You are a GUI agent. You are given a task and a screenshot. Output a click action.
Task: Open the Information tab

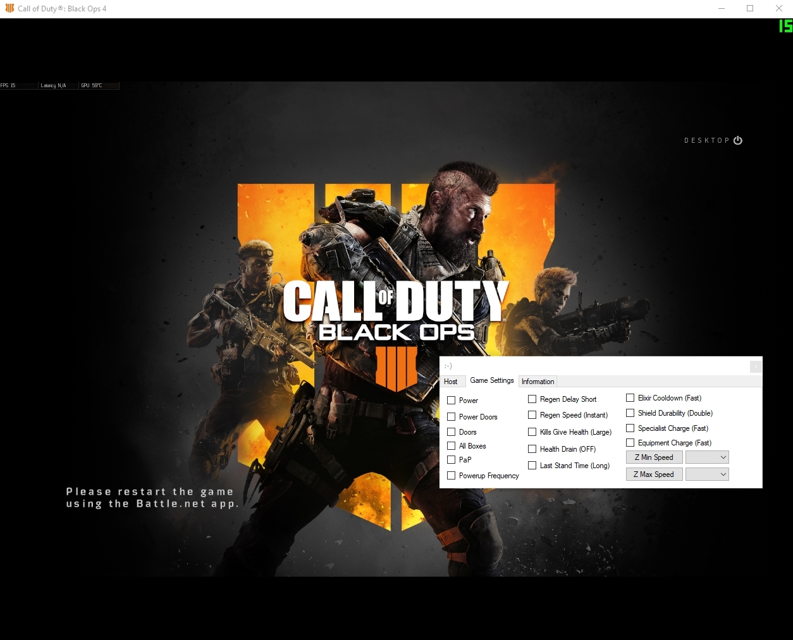click(x=538, y=382)
